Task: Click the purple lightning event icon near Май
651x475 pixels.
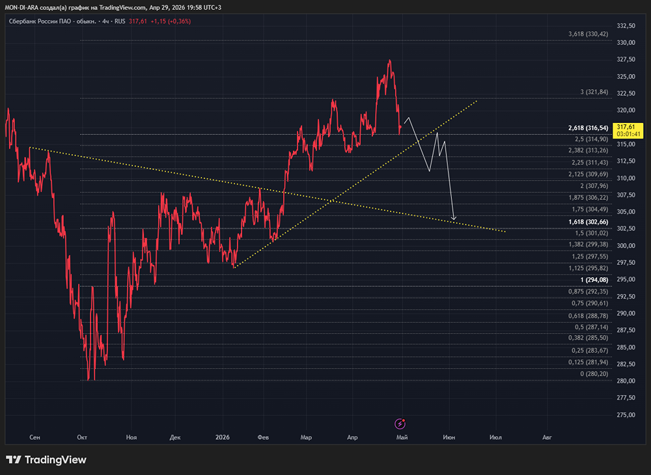Action: tap(400, 424)
